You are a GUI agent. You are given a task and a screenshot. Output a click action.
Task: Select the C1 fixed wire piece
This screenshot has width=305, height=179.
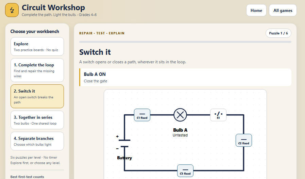tap(142, 115)
